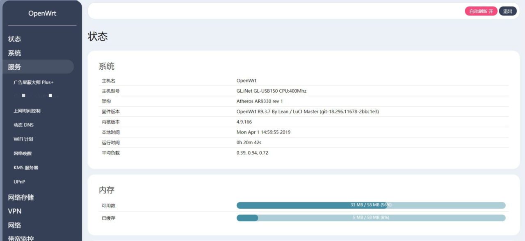
Task: Open the WiFi 计划 page
Action: [x=23, y=139]
